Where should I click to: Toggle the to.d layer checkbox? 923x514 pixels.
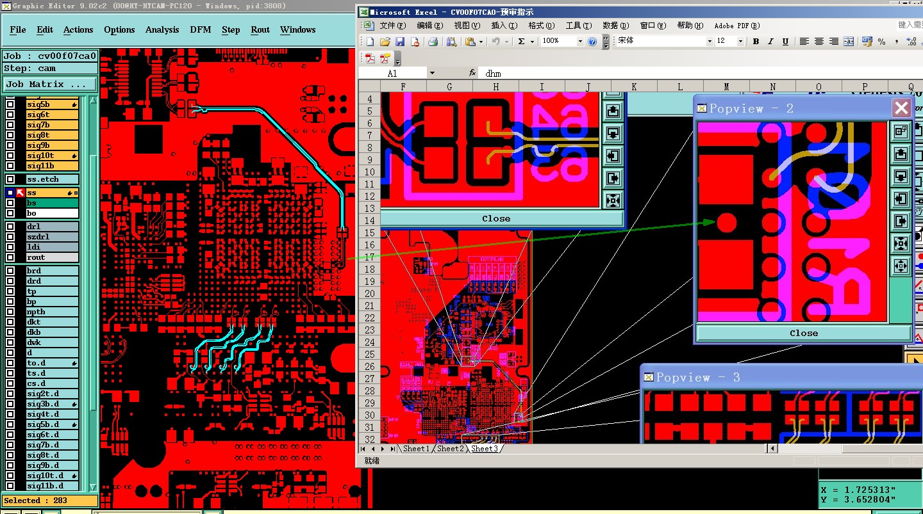point(10,363)
